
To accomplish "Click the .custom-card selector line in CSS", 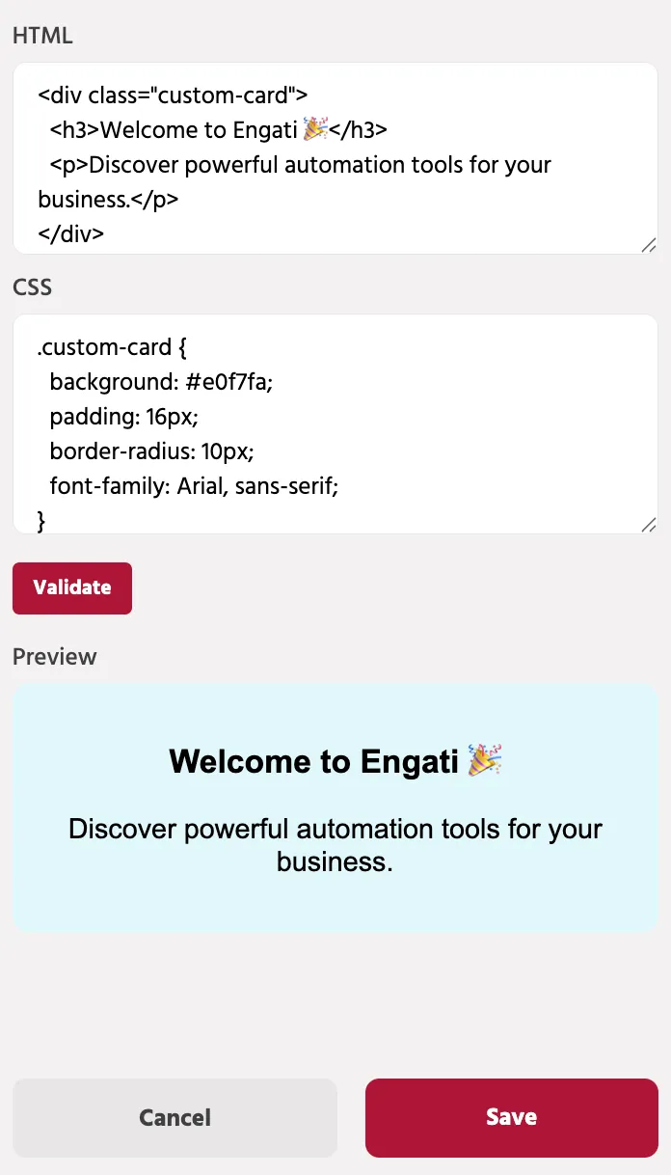I will click(105, 346).
